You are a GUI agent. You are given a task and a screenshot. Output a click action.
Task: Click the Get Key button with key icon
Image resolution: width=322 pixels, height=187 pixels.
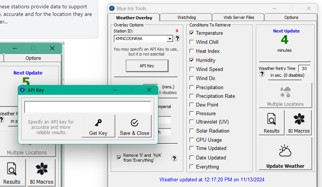click(98, 127)
